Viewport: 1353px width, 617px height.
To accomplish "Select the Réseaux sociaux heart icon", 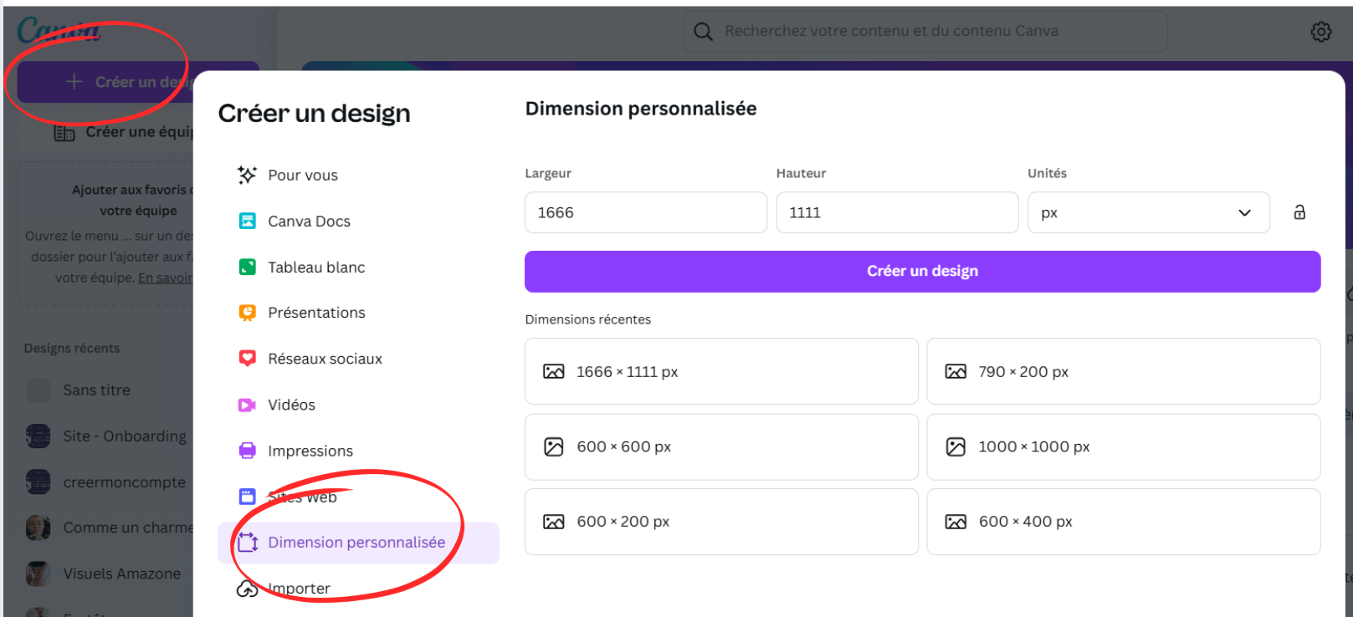I will pyautogui.click(x=248, y=359).
